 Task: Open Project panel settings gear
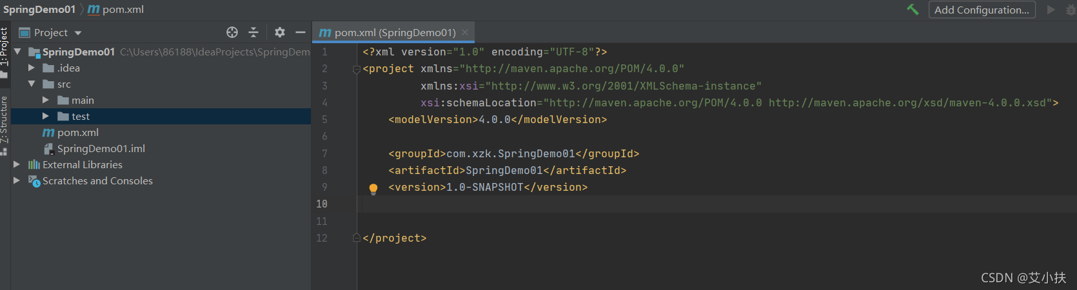coord(280,32)
